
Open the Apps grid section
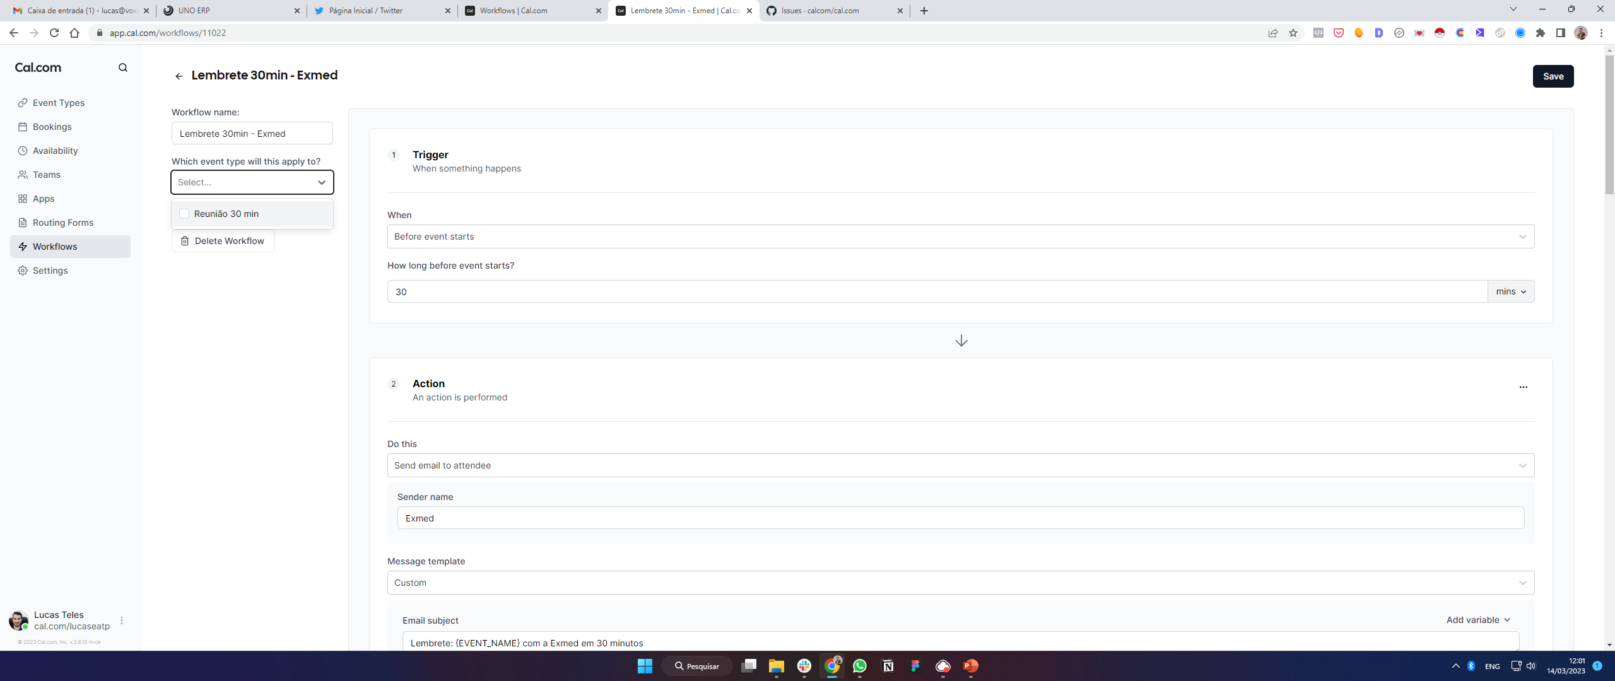coord(43,199)
